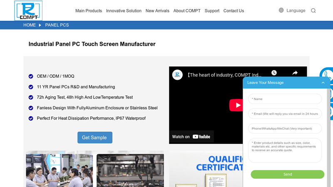The width and height of the screenshot is (333, 187).
Task: Focus the Phone/WhatsApp/WeChat field
Action: coord(285,128)
